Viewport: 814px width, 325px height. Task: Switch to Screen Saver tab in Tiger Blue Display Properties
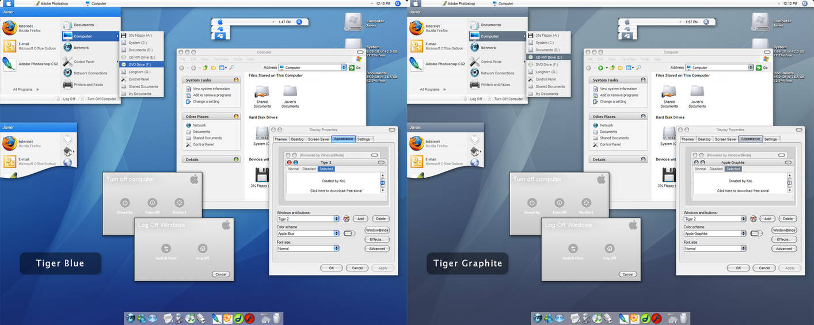[319, 139]
